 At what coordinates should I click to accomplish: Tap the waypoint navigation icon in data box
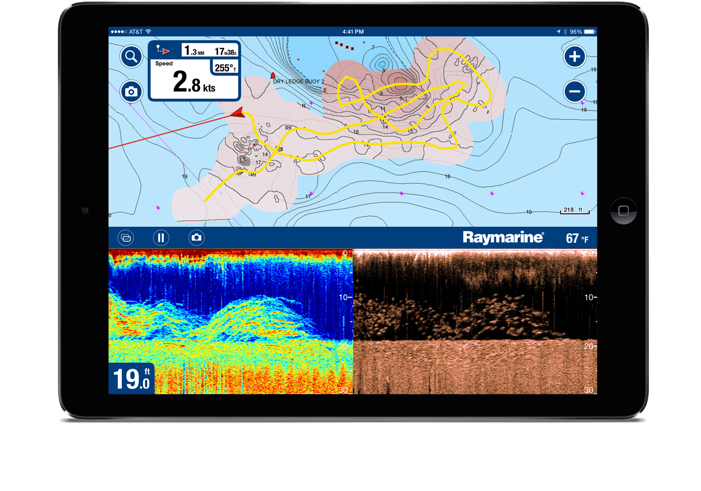click(163, 51)
